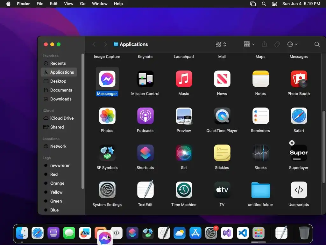Select TextEdit icon in Applications window
The width and height of the screenshot is (326, 245).
click(x=145, y=190)
